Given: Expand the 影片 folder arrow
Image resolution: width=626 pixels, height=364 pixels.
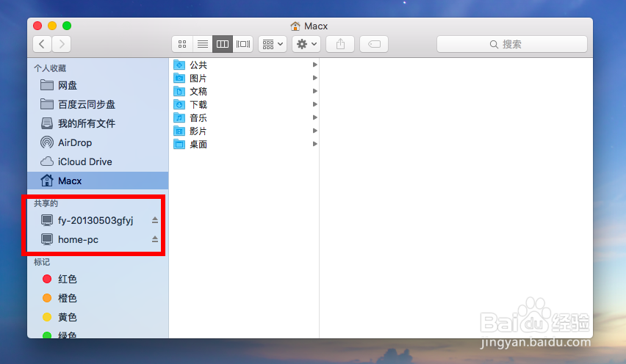Looking at the screenshot, I should [314, 131].
